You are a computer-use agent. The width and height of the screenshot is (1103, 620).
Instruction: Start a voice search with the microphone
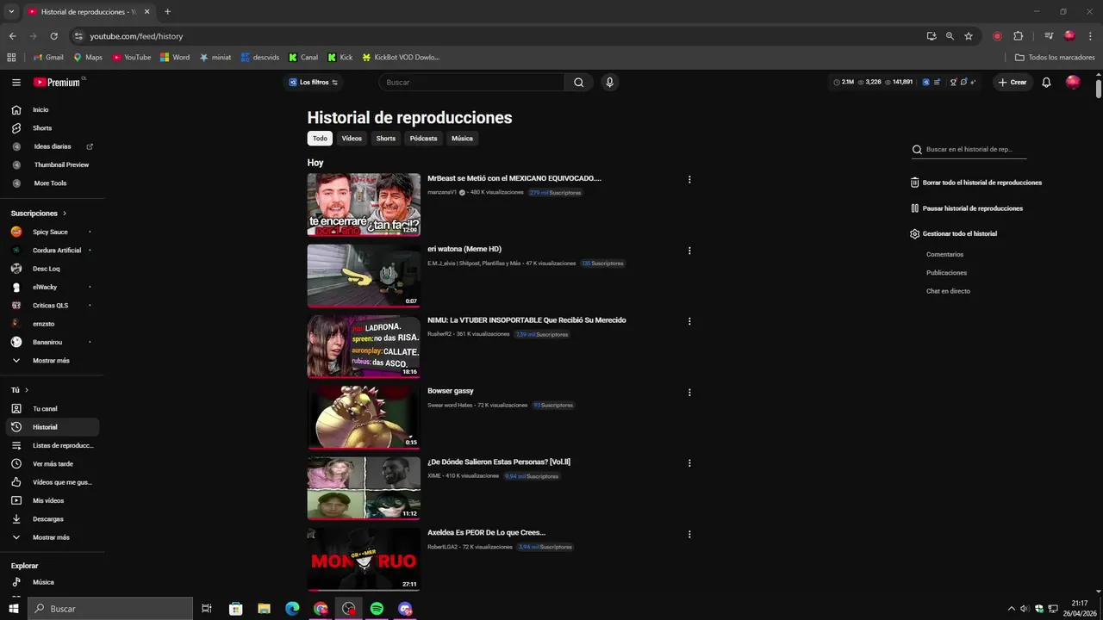point(610,83)
